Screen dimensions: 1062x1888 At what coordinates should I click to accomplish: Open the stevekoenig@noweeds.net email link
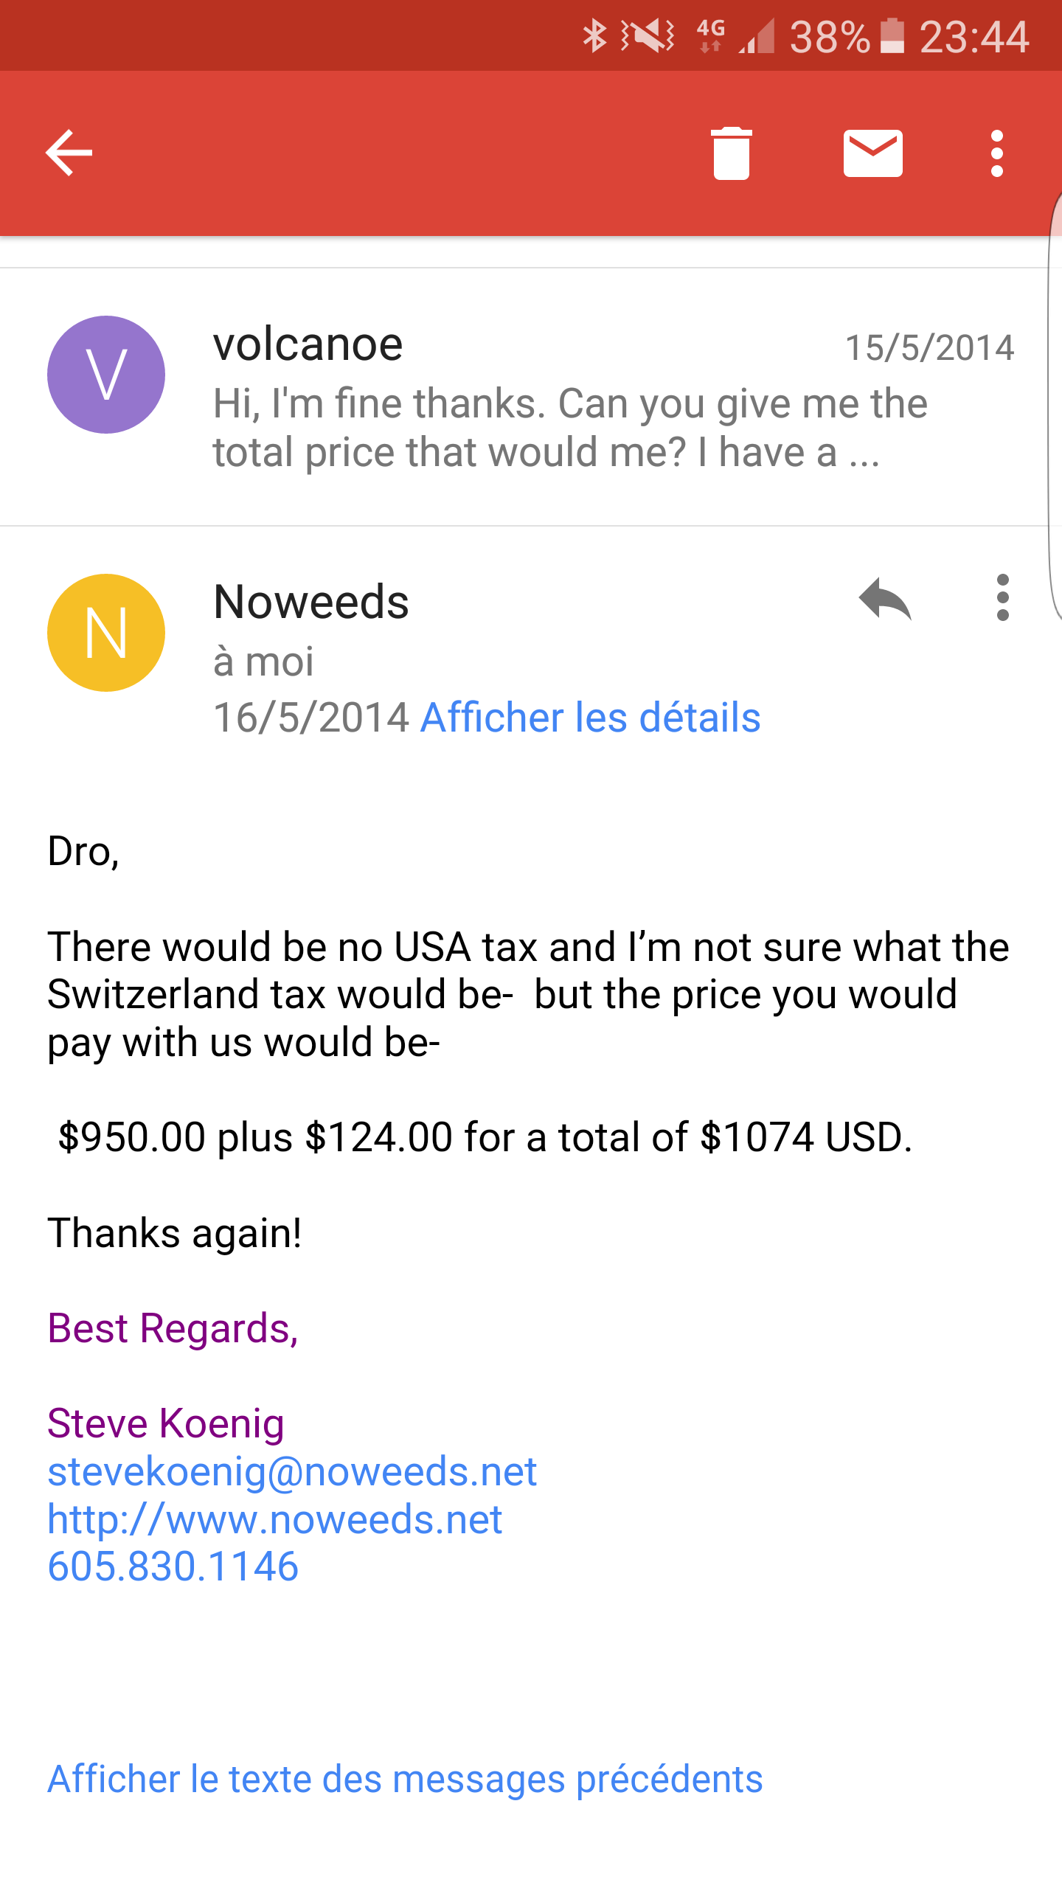pos(292,1471)
